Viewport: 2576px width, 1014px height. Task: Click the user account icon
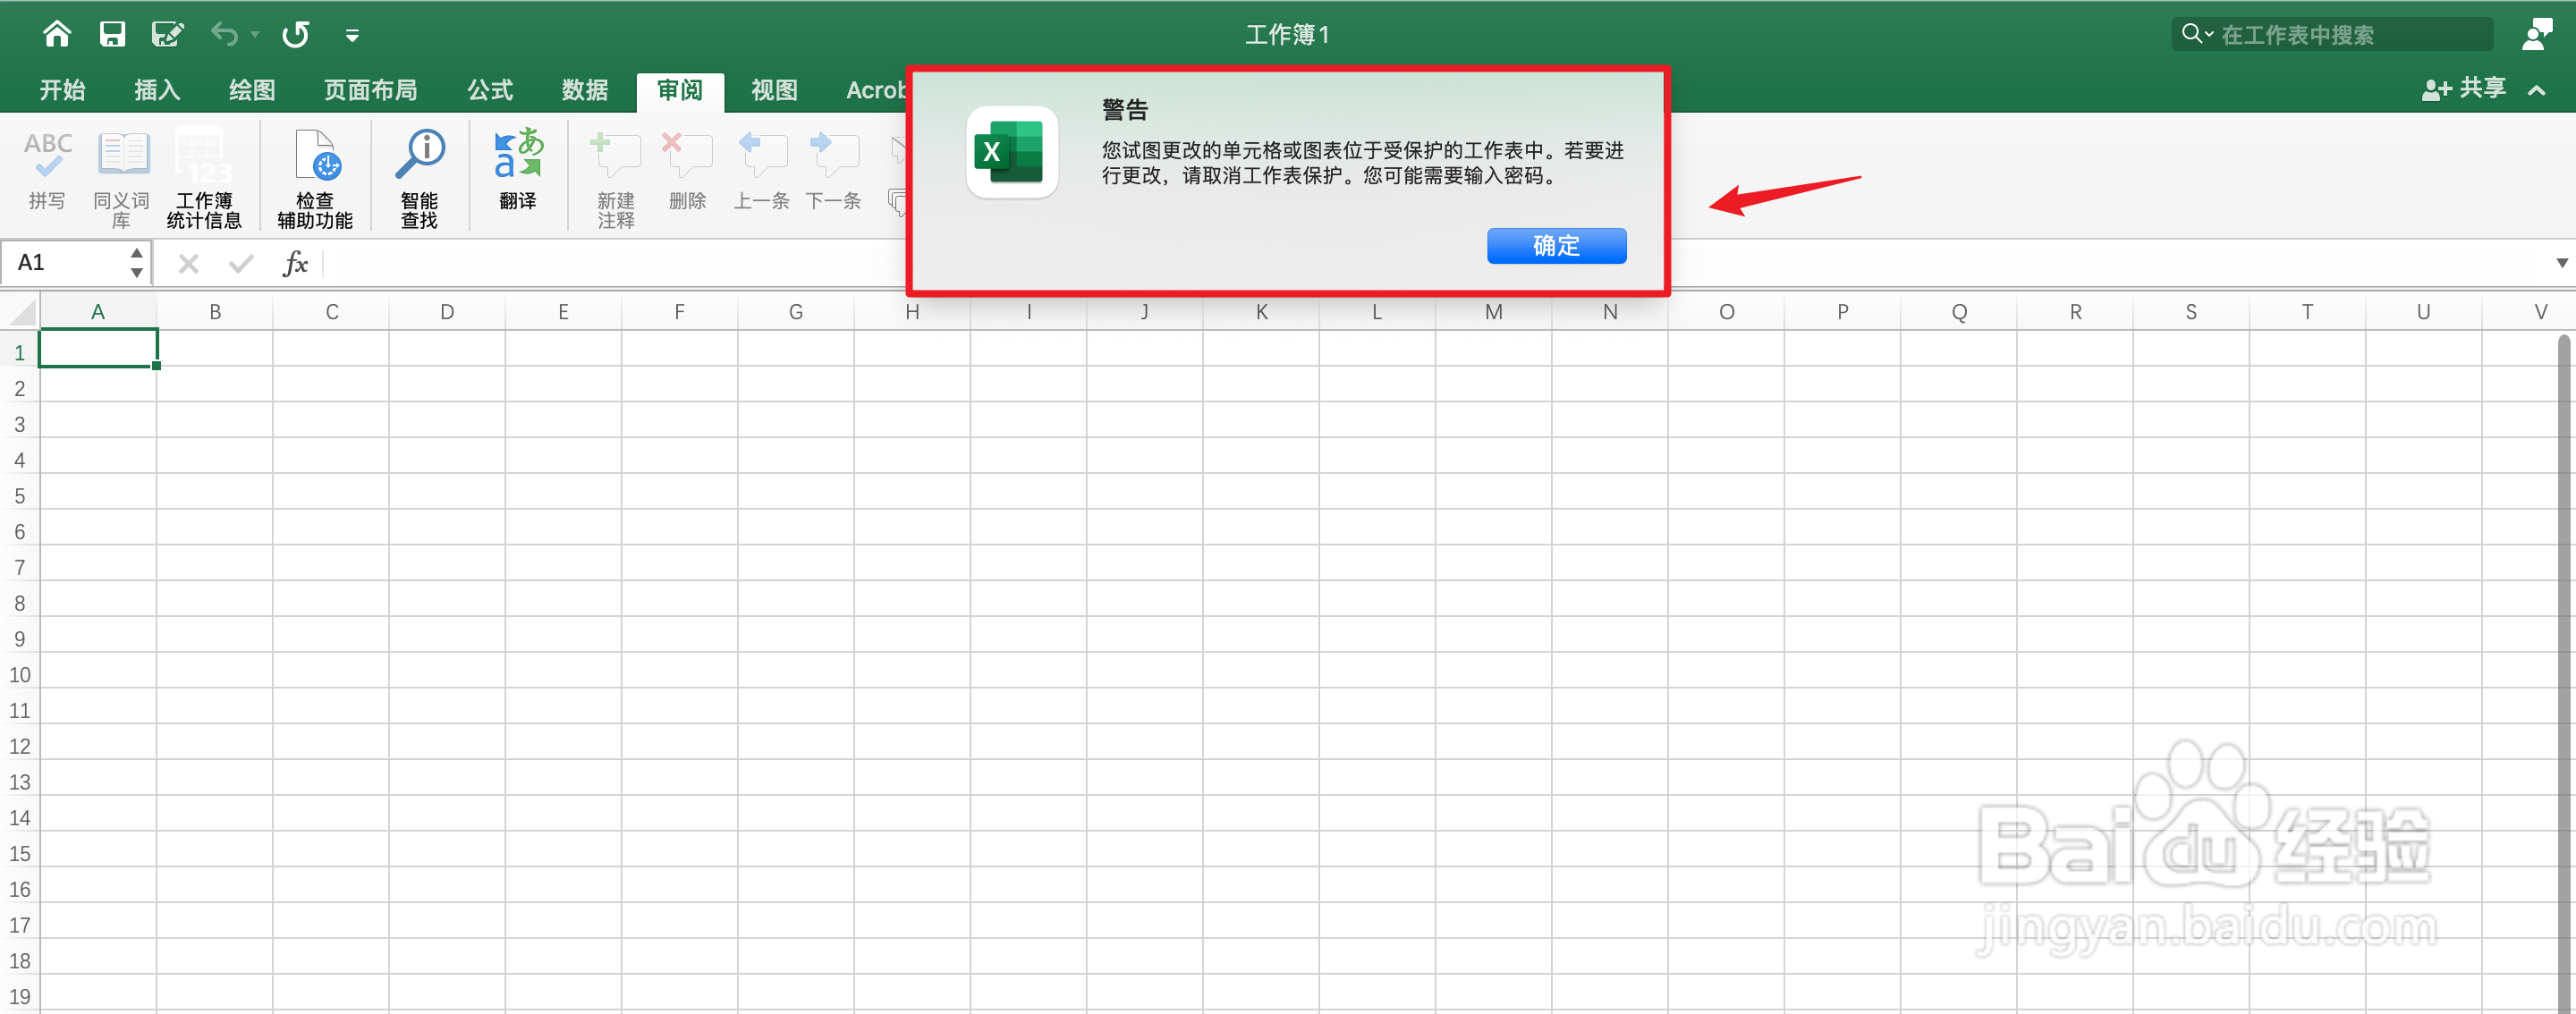click(x=2536, y=35)
